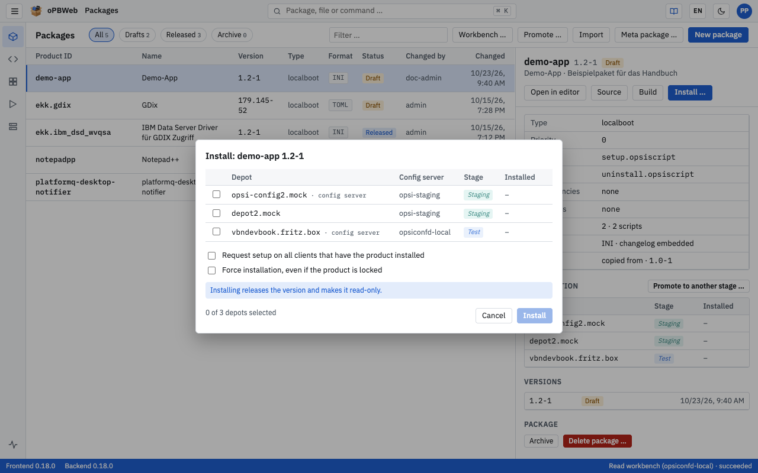This screenshot has height=473, width=758.
Task: Select the ekk.gdix package row
Action: coord(270,105)
